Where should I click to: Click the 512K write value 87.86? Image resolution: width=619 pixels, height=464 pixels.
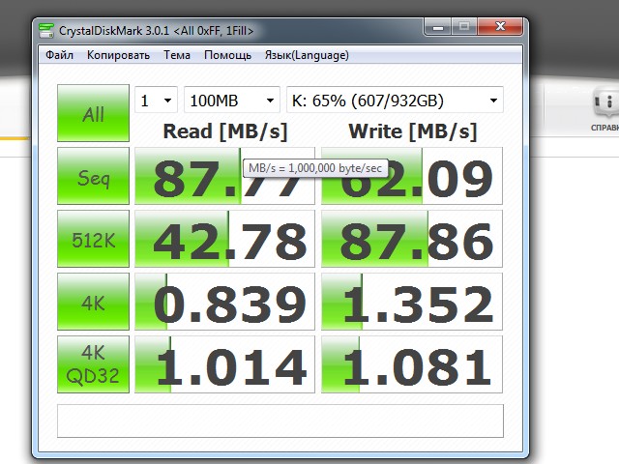pyautogui.click(x=412, y=239)
